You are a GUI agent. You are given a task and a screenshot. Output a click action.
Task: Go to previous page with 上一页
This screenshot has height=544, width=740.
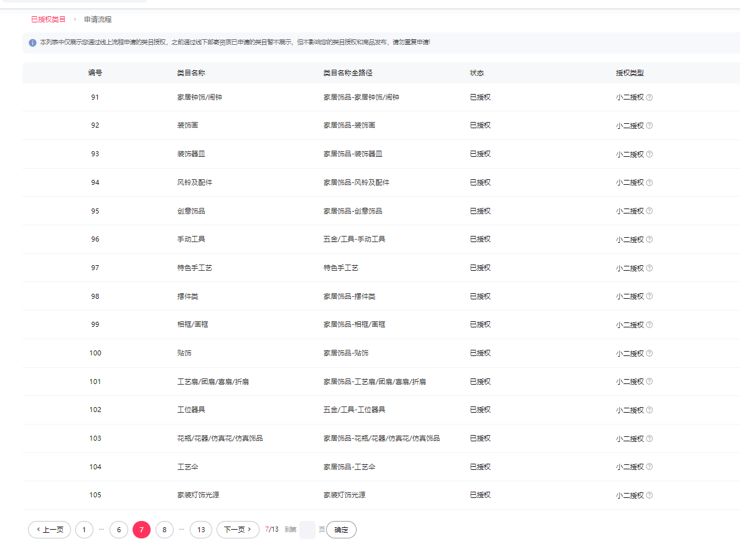pos(50,530)
